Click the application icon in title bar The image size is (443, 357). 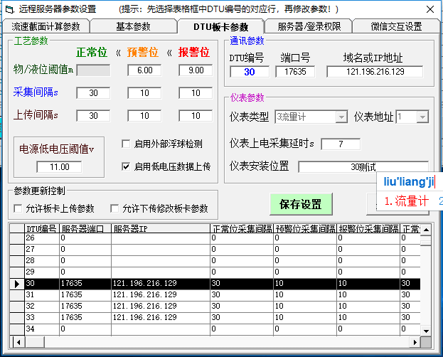8,9
